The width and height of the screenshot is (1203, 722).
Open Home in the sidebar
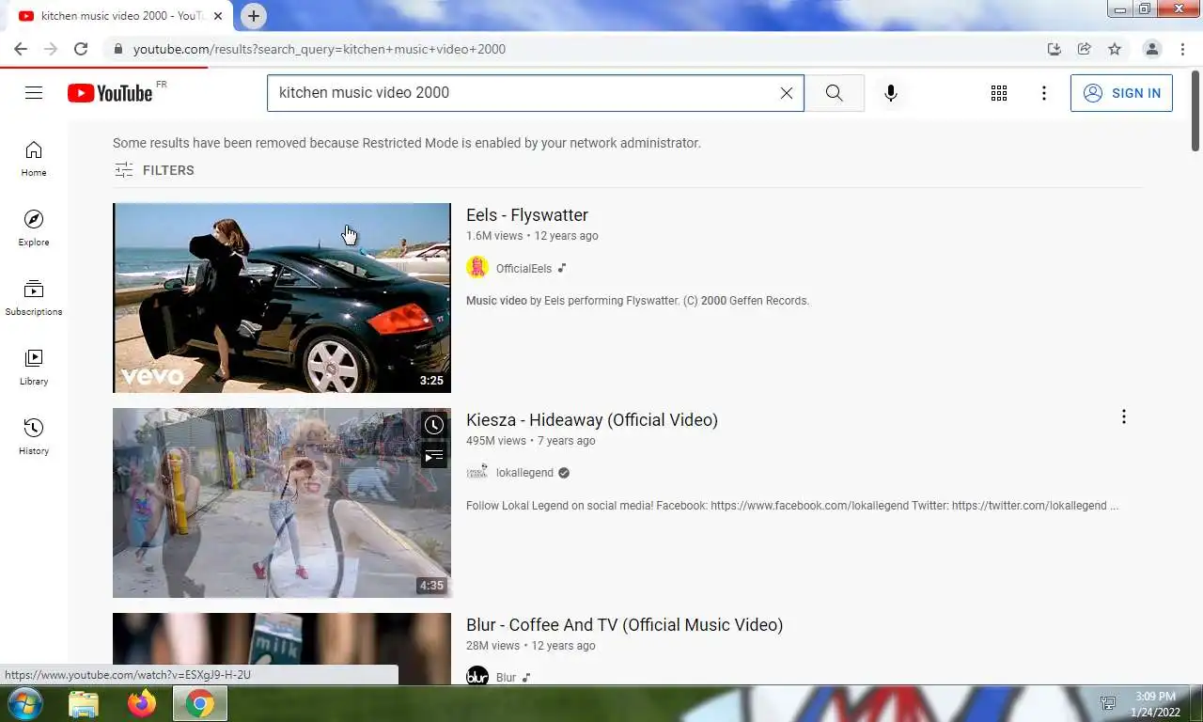tap(34, 159)
